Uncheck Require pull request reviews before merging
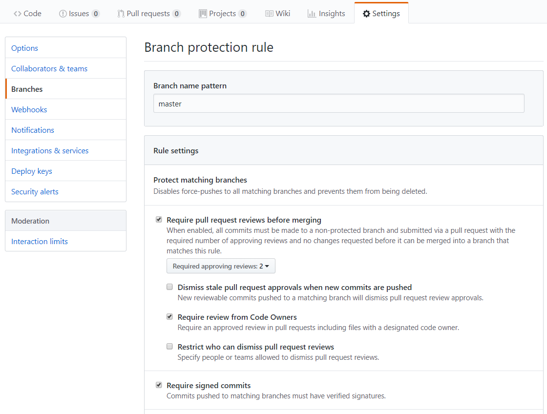The width and height of the screenshot is (547, 414). pyautogui.click(x=159, y=220)
